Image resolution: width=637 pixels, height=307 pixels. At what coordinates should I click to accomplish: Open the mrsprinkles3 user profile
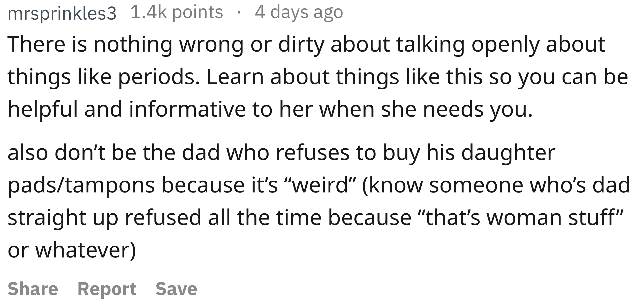62,13
